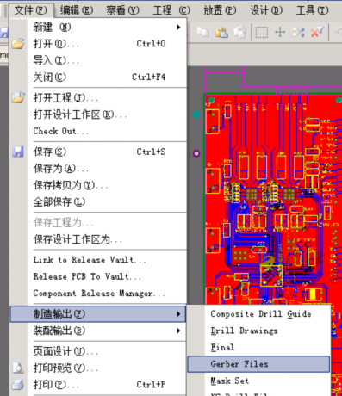Expand the 装配输出(B) submenu
This screenshot has height=396, width=342.
pos(98,331)
